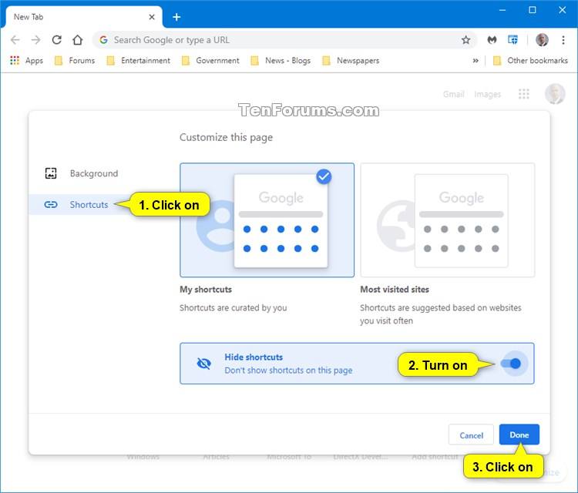The height and width of the screenshot is (493, 578).
Task: Switch to the Background section
Action: [94, 173]
